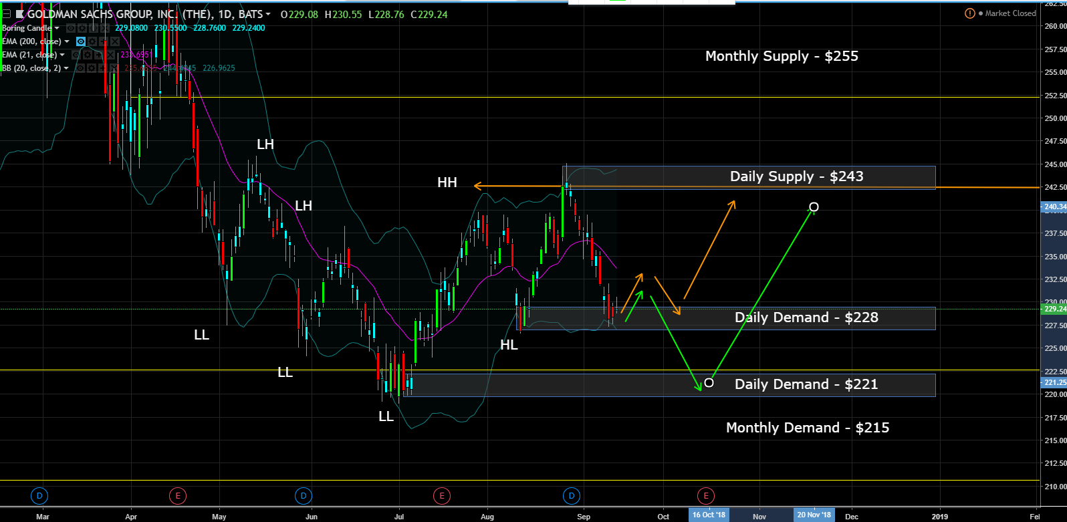Select the Monthly Demand - $215 text label

808,428
